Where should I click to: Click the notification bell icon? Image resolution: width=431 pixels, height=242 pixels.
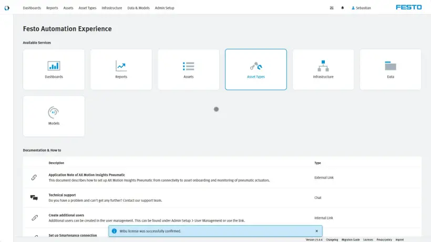pyautogui.click(x=343, y=8)
